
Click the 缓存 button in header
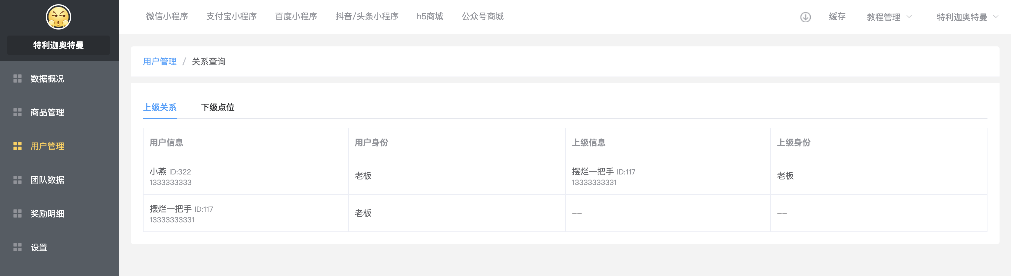pyautogui.click(x=837, y=17)
